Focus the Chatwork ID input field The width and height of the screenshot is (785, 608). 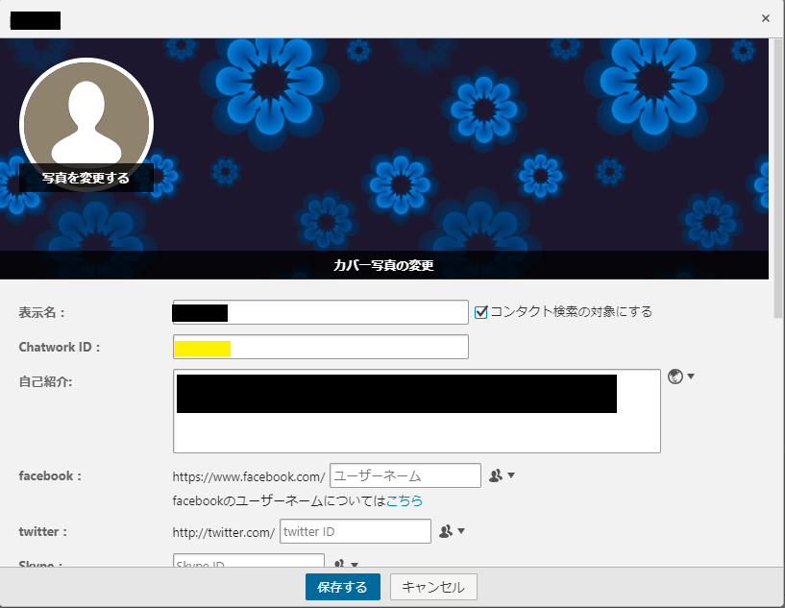pos(320,347)
